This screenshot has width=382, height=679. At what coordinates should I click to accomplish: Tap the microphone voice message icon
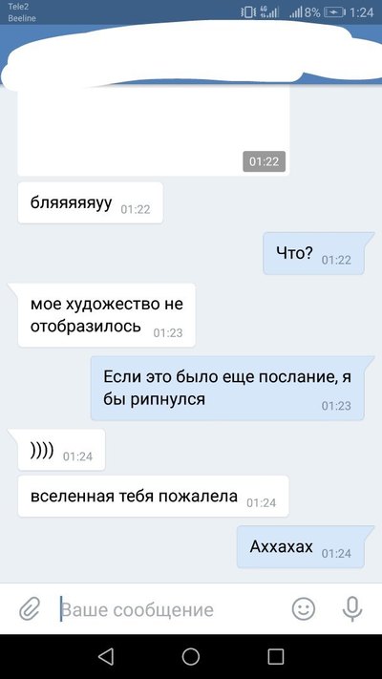[x=352, y=609]
